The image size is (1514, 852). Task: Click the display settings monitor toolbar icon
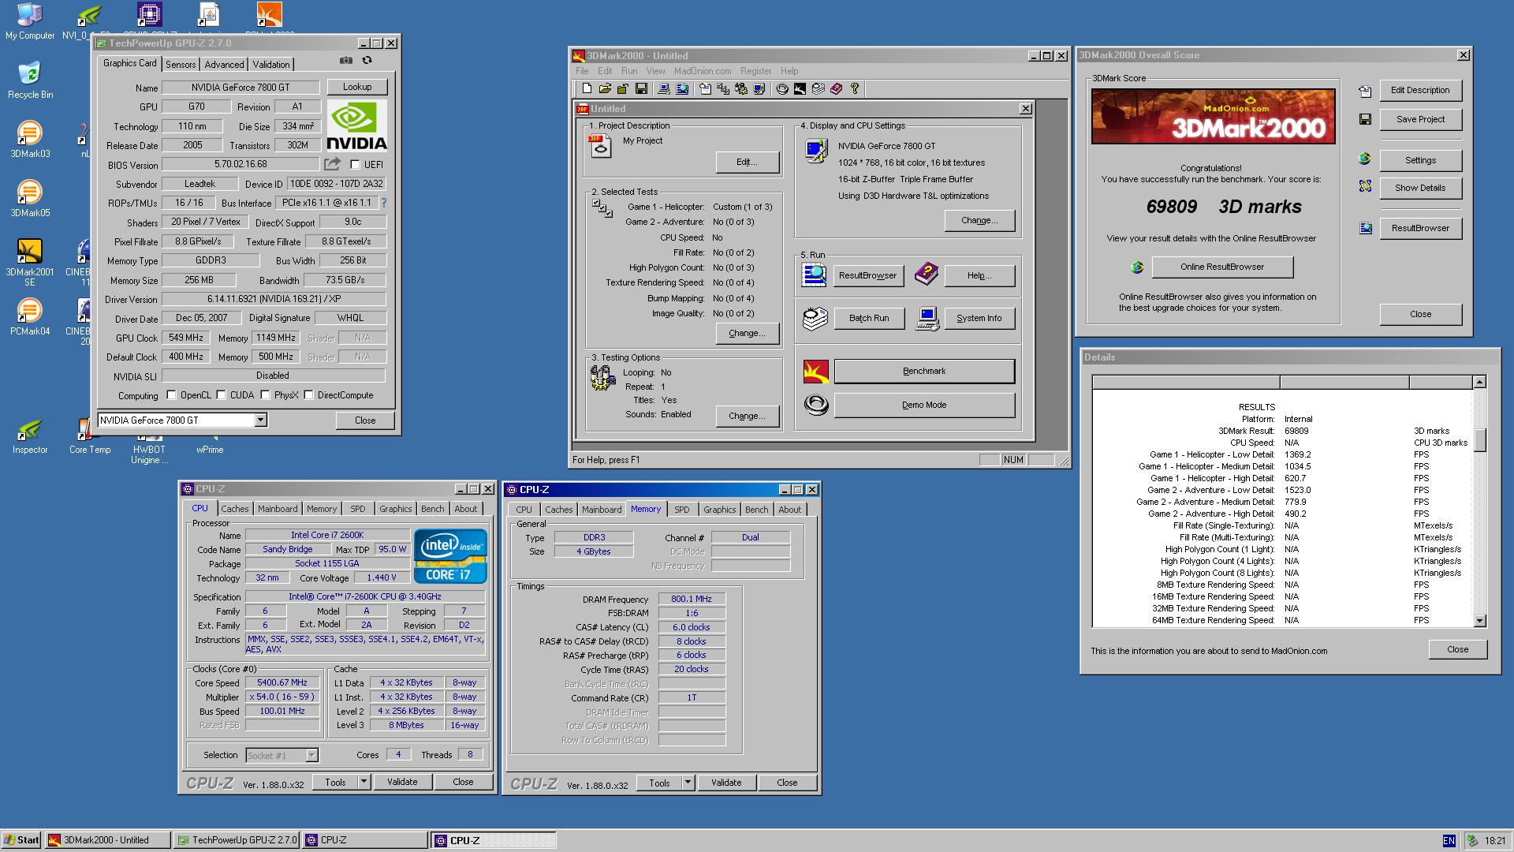759,89
